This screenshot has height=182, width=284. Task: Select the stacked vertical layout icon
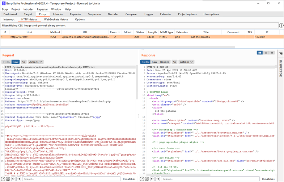coord(266,53)
